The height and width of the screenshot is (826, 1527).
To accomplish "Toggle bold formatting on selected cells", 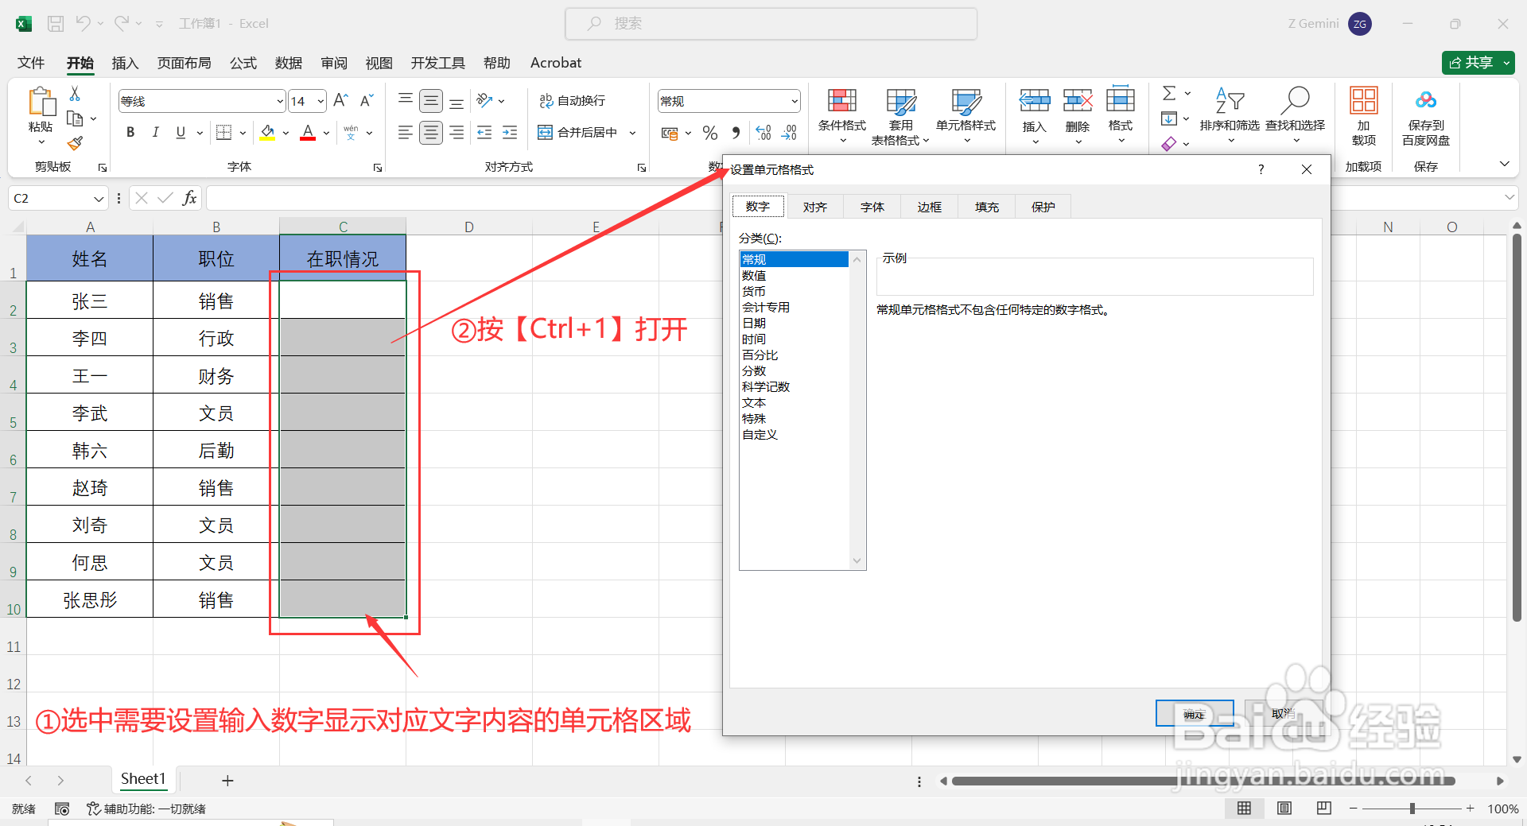I will (x=130, y=132).
